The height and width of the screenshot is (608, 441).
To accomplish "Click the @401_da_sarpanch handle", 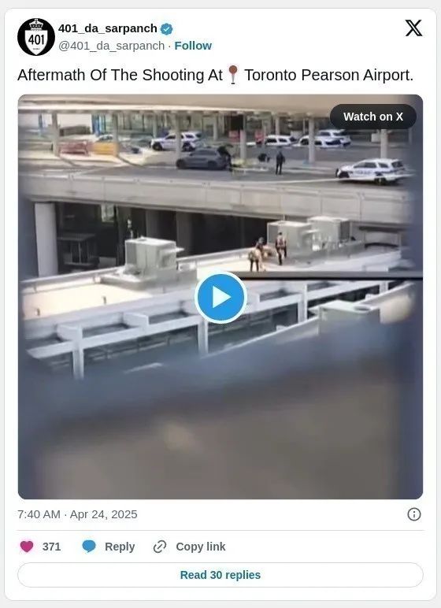I will point(111,46).
